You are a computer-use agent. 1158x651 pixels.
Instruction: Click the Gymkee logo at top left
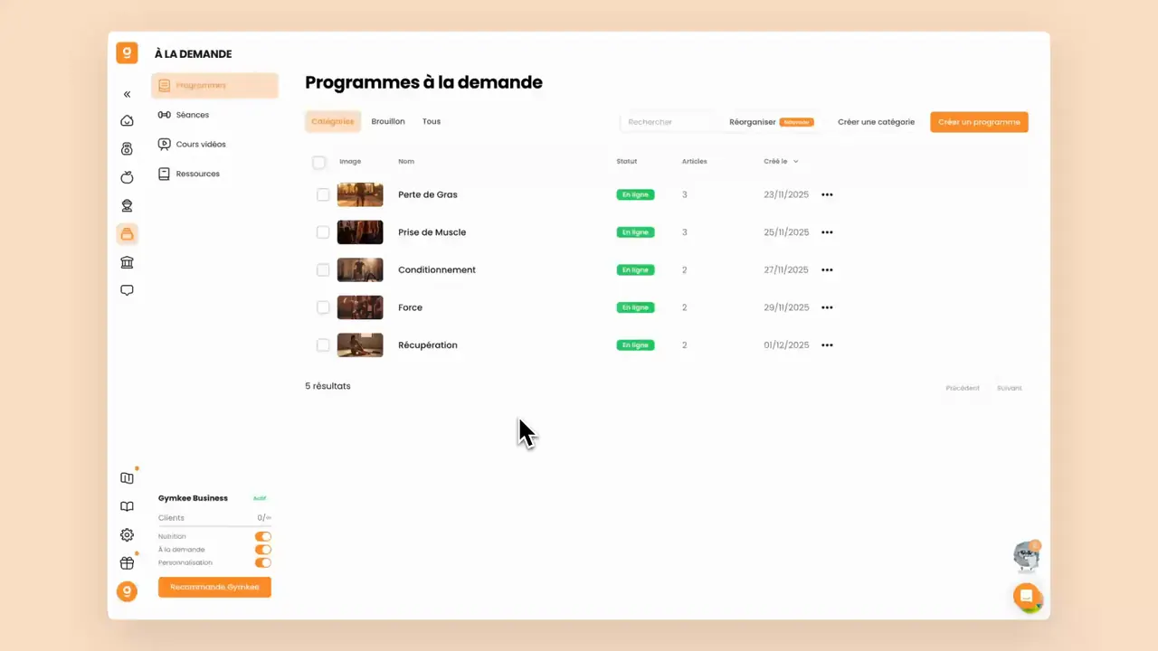(x=127, y=52)
